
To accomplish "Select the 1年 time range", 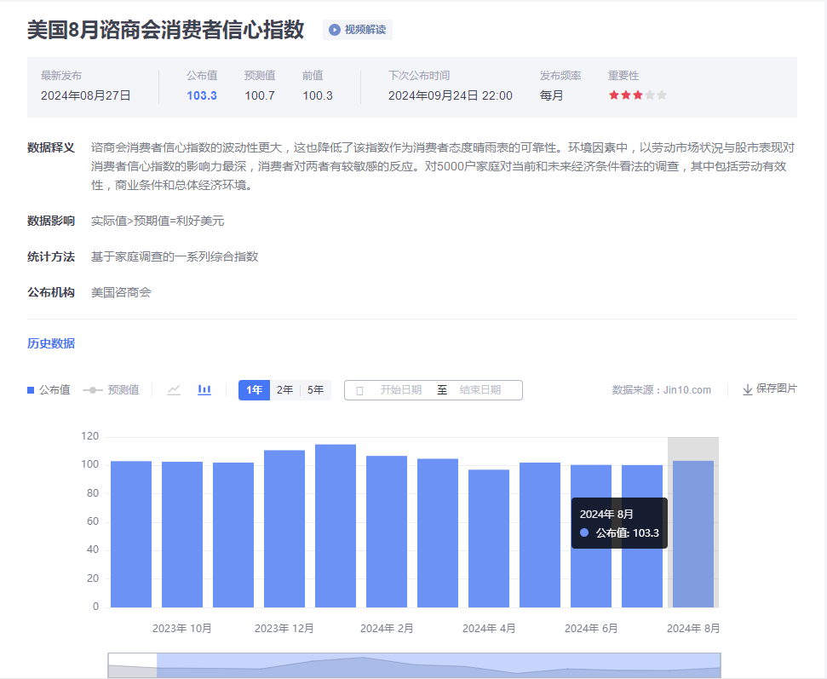I will click(x=254, y=390).
